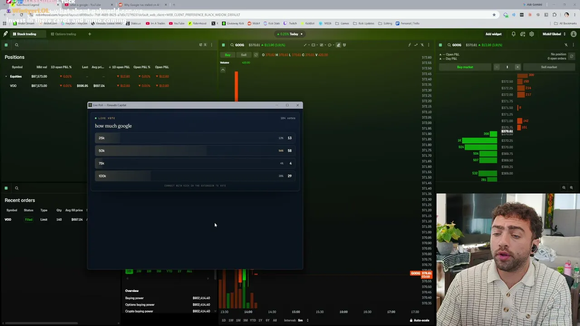
Task: Open the chart type line icon
Action: [416, 45]
